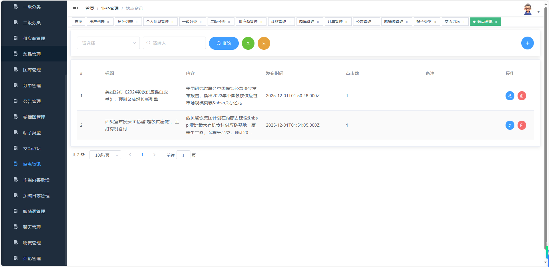Collapse the sidebar with hamburger icon
Viewport: 549px width, 267px height.
coord(75,8)
